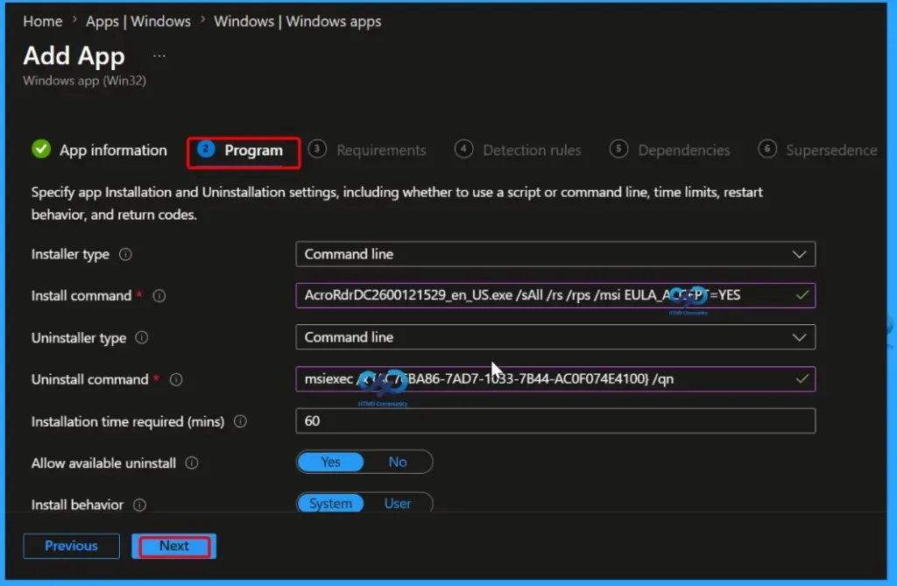Screen dimensions: 897x586
Task: Click the step 5 circle of Dependencies
Action: [x=618, y=150]
